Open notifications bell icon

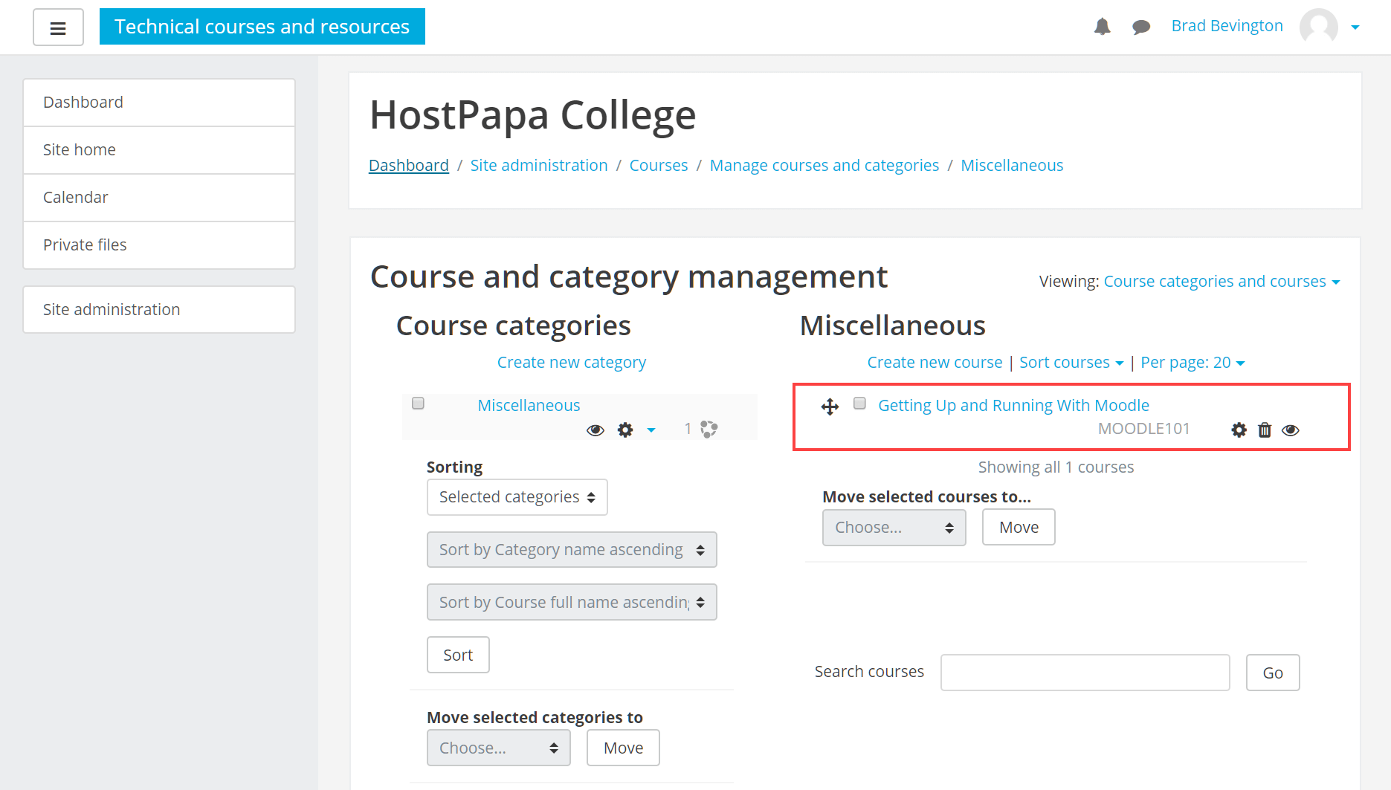[x=1102, y=27]
